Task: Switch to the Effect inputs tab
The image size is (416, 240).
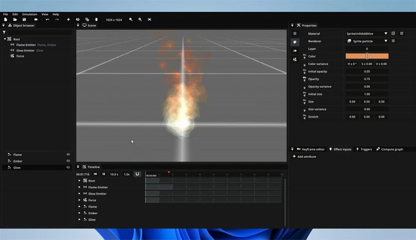Action: 340,149
